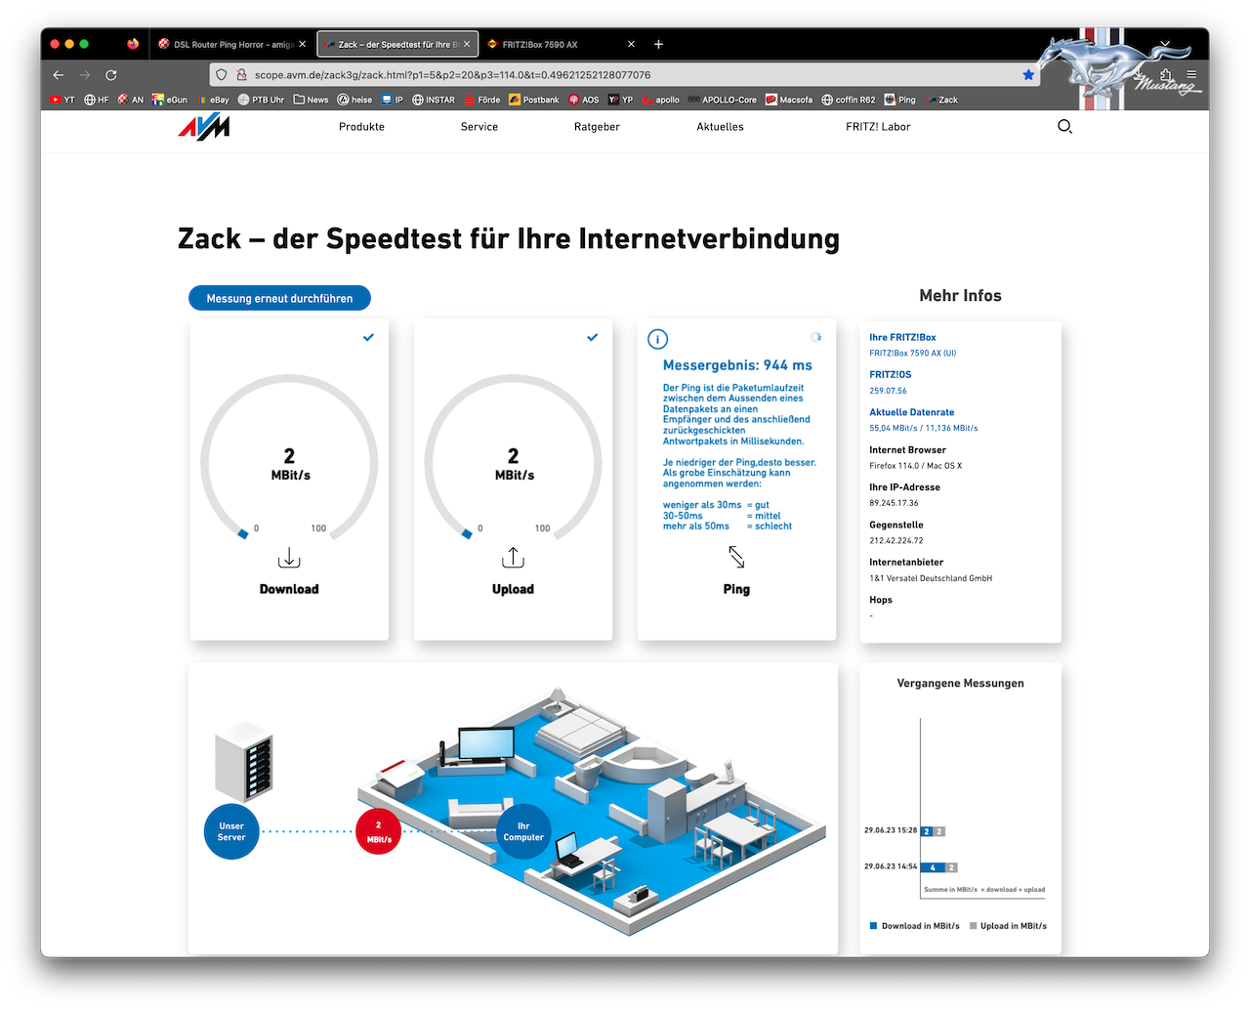The width and height of the screenshot is (1250, 1011).
Task: Open the Firefox hamburger menu
Action: pos(1191,74)
